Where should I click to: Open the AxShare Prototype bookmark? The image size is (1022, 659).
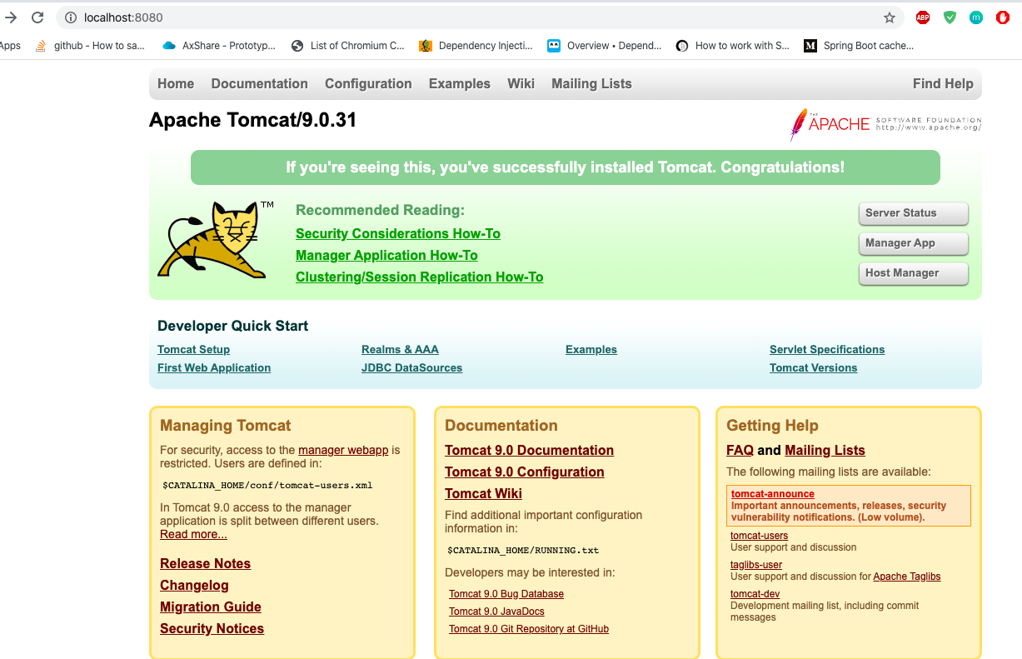pyautogui.click(x=219, y=46)
